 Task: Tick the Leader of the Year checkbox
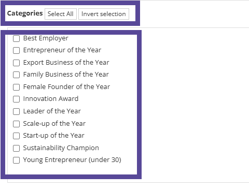(17, 111)
